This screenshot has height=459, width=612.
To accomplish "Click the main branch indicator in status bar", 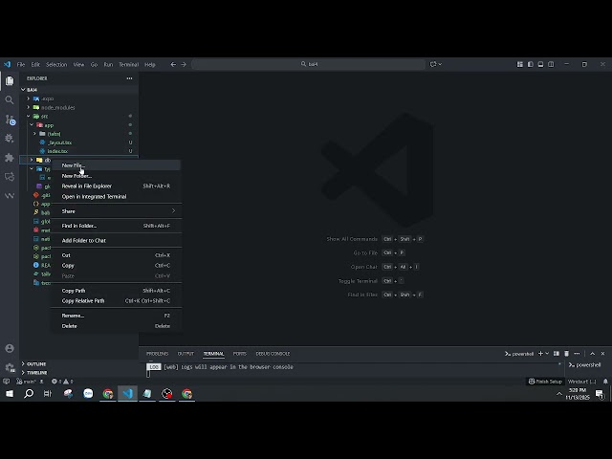I will coord(27,382).
